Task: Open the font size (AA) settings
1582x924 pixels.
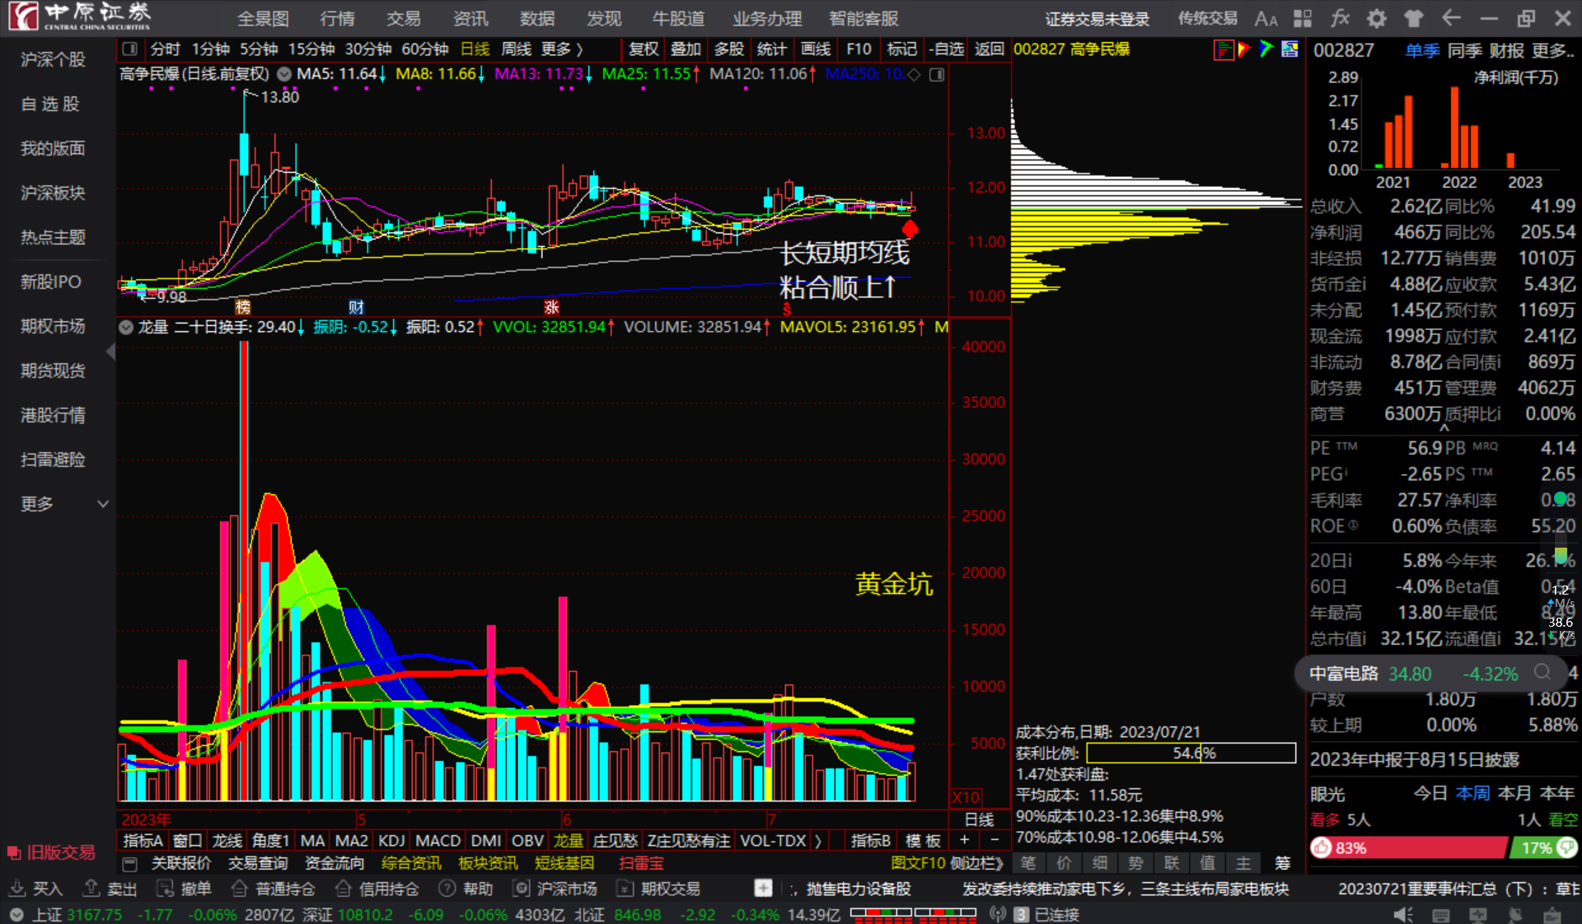Action: [1266, 19]
